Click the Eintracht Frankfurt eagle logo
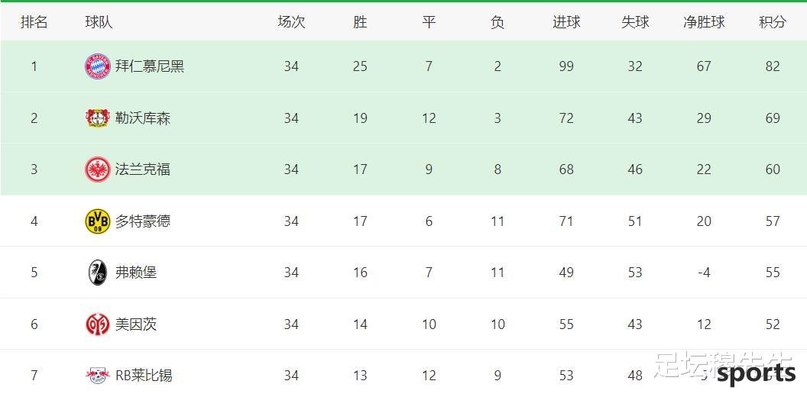The height and width of the screenshot is (397, 807). (x=98, y=169)
